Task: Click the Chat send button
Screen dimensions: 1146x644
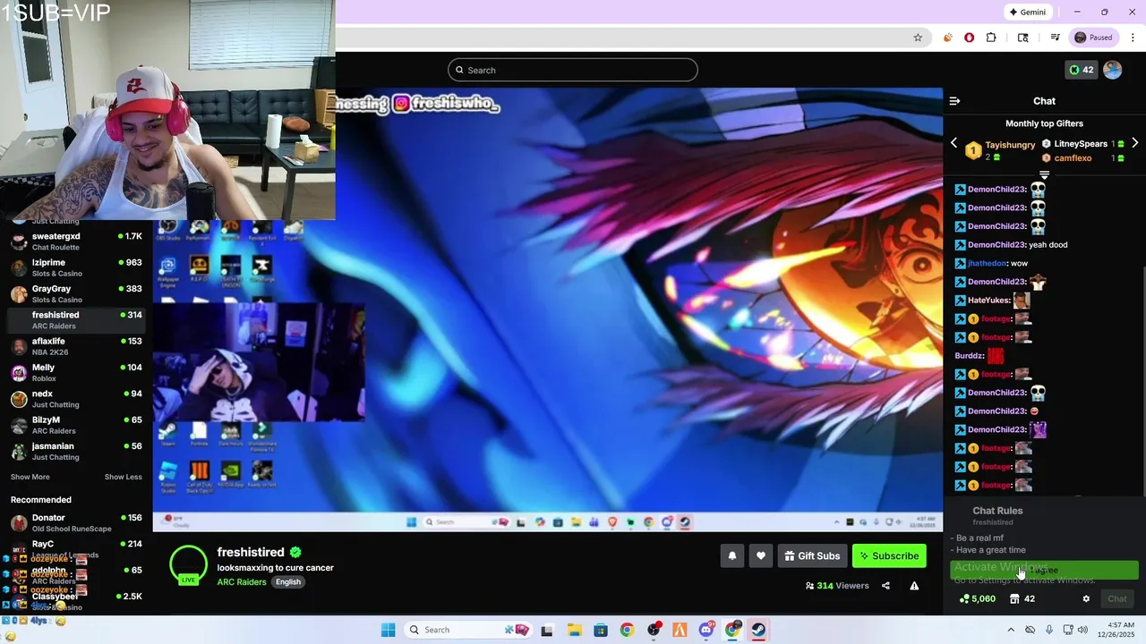Action: pos(1117,599)
